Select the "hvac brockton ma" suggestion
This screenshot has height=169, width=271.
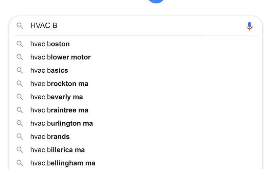[x=59, y=83]
